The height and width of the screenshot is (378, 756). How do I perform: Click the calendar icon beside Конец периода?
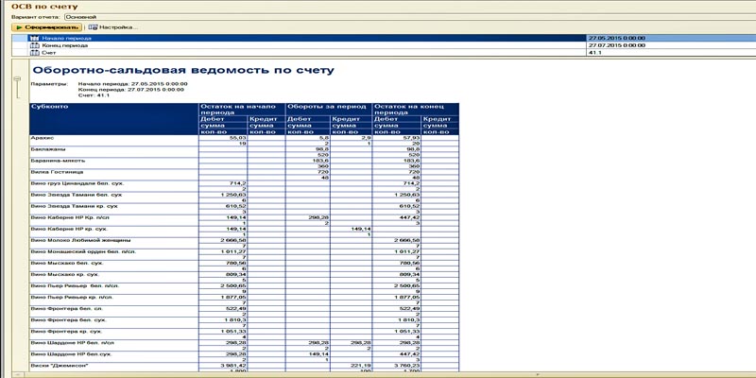coord(35,45)
